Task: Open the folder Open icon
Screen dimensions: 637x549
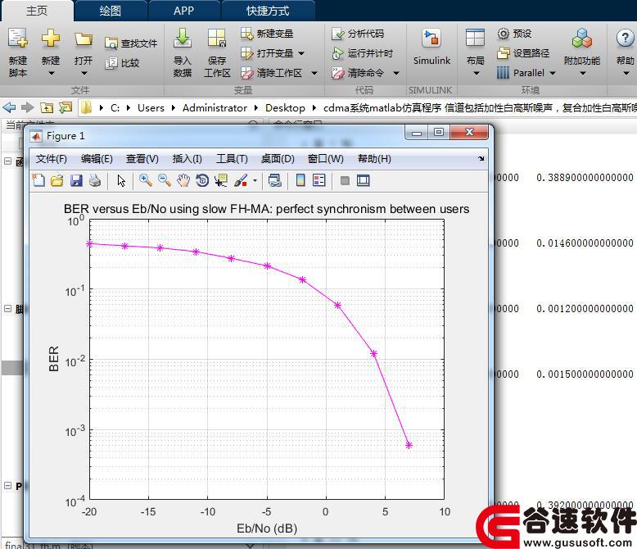Action: [84, 39]
